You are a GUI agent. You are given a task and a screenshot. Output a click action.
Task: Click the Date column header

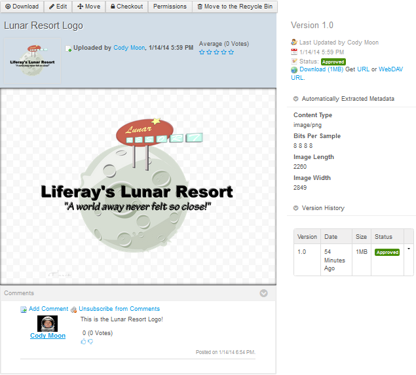tap(336, 237)
